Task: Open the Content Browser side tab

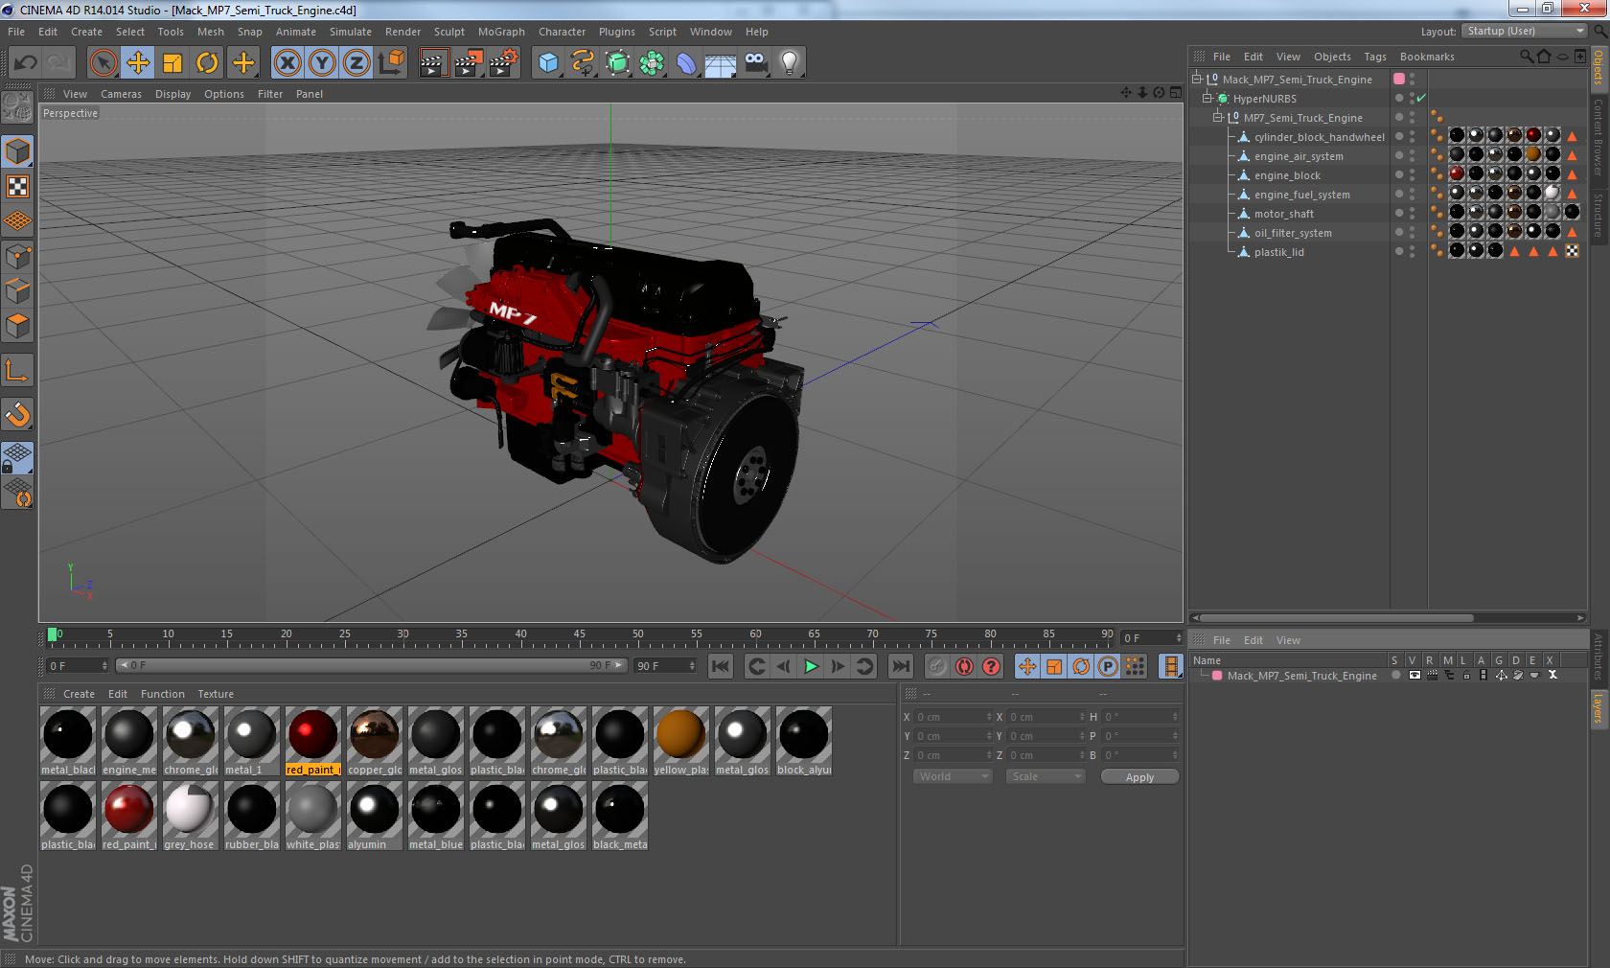Action: tap(1598, 136)
